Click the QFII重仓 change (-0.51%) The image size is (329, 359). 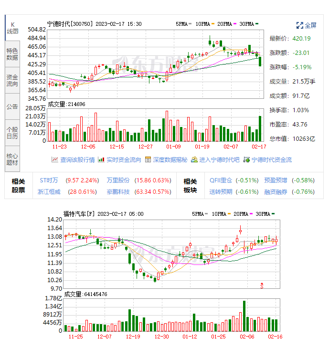pyautogui.click(x=247, y=180)
